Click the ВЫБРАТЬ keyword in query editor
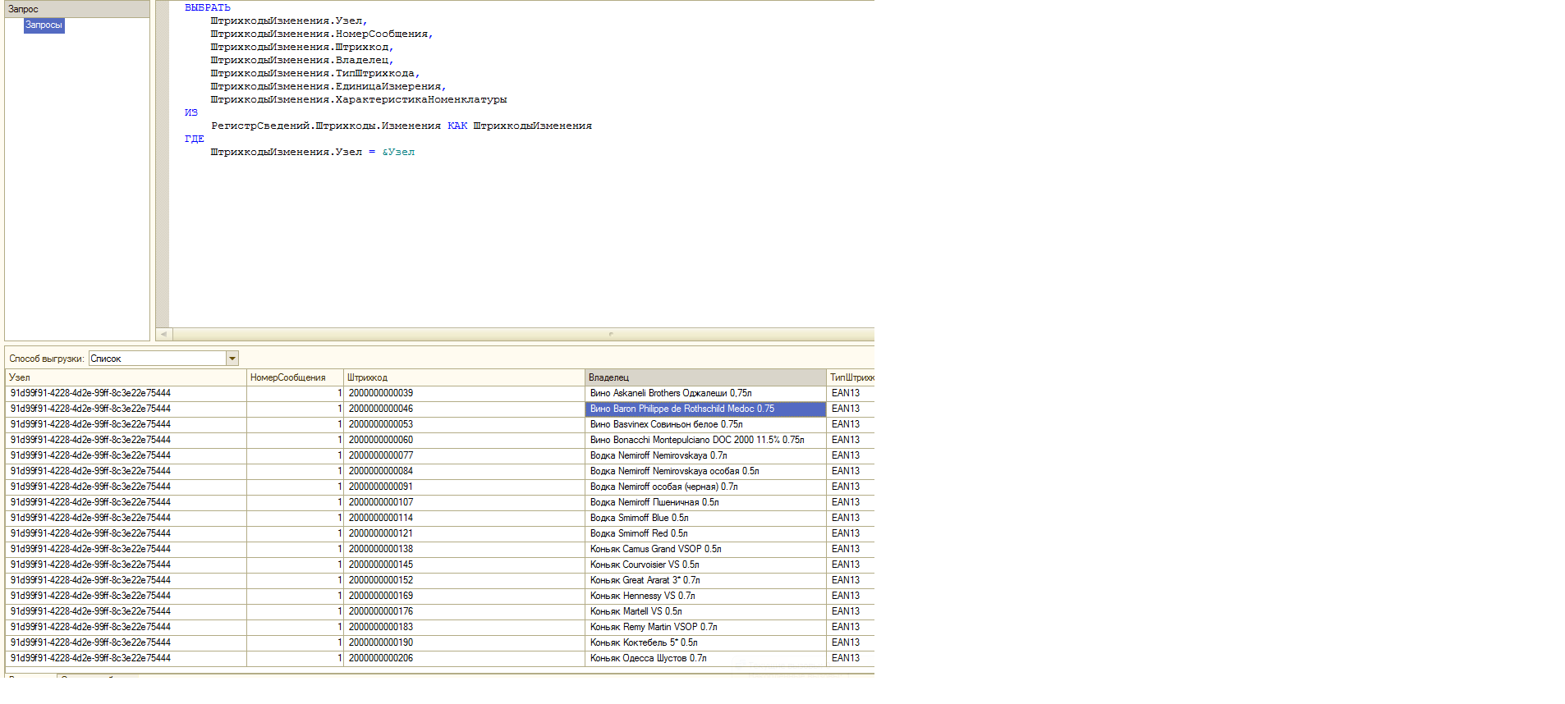This screenshot has height=704, width=1565. [207, 7]
